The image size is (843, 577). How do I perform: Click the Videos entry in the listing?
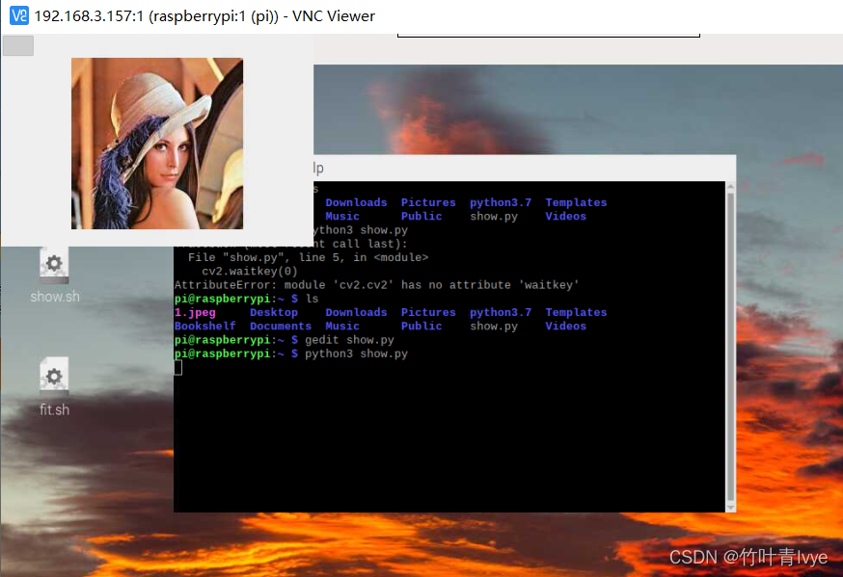click(x=566, y=326)
